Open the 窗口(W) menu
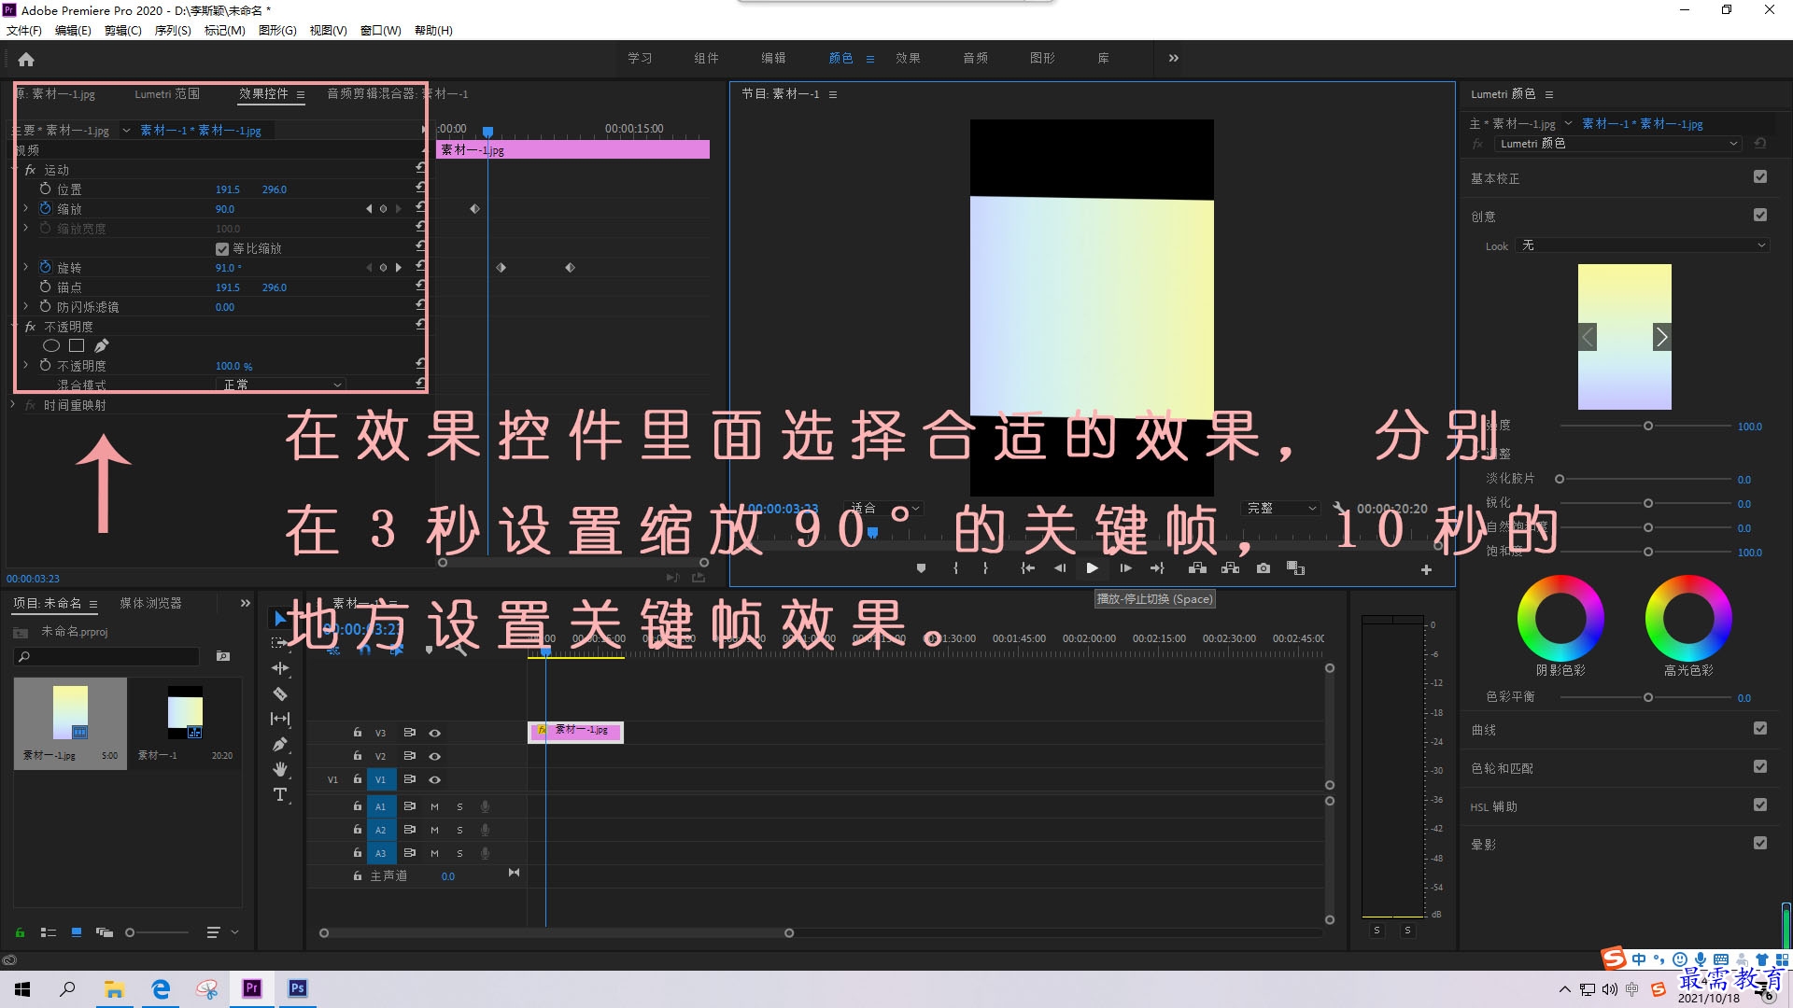 tap(380, 31)
